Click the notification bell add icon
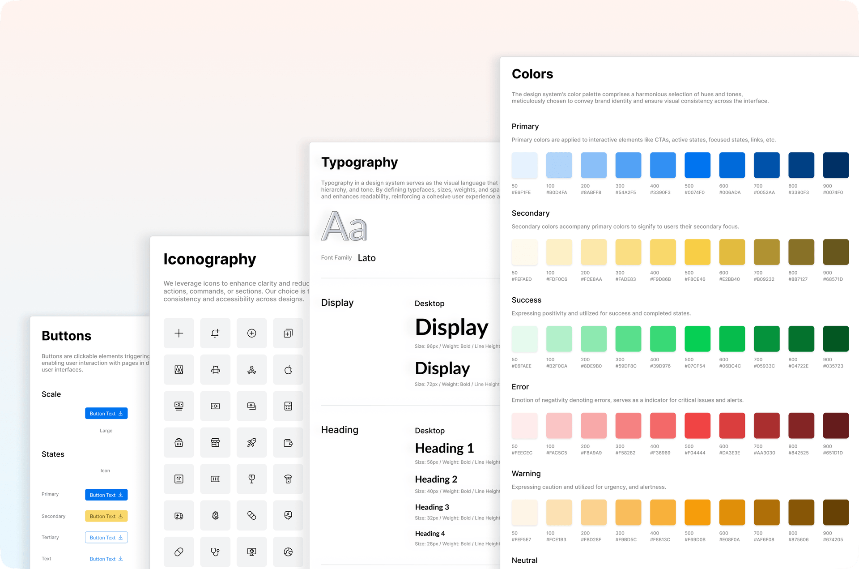The width and height of the screenshot is (859, 569). tap(215, 333)
